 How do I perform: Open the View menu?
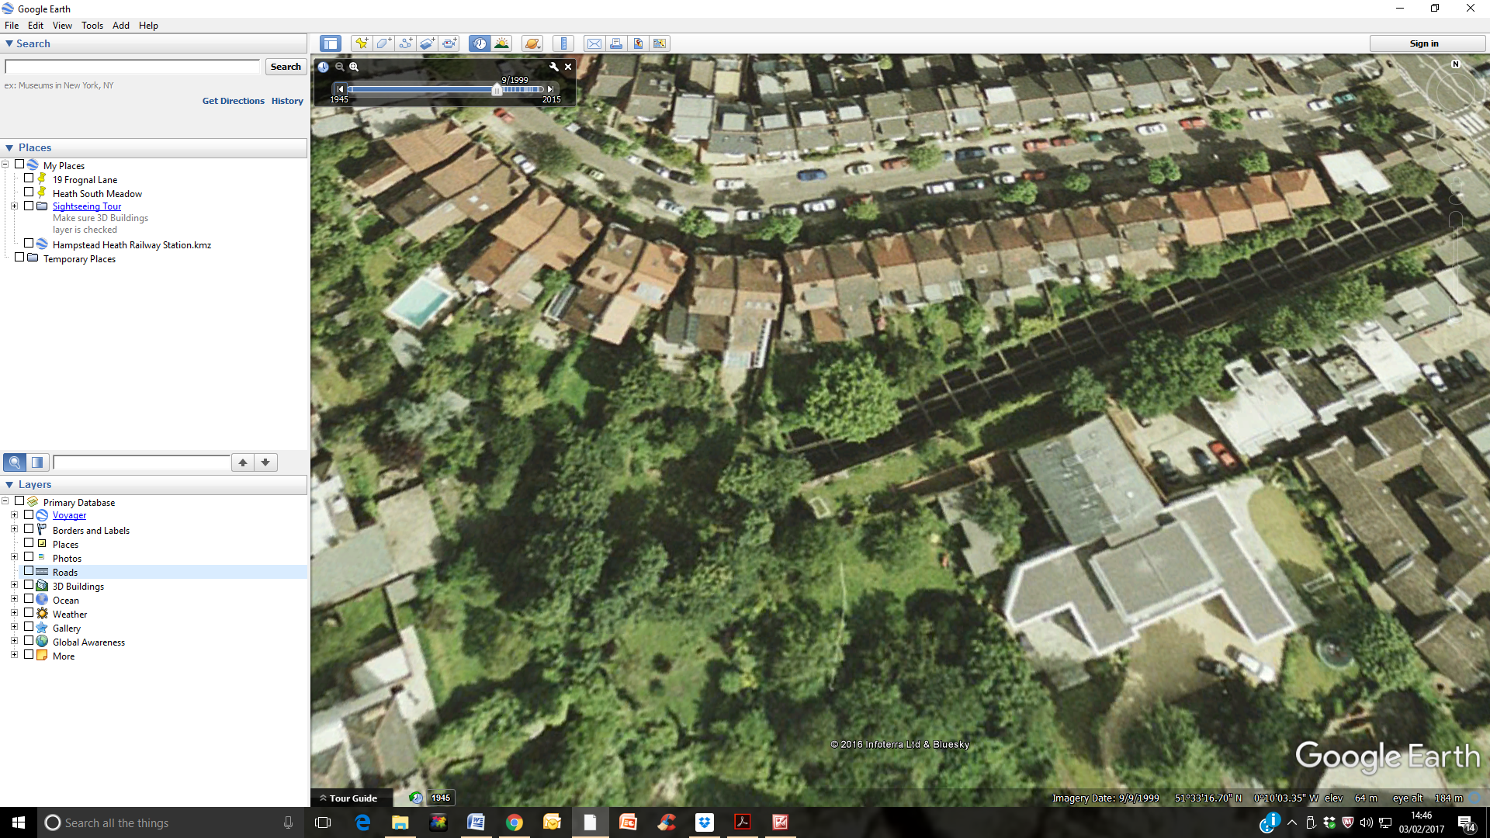62,25
